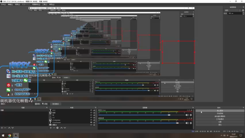Open taskbar clock and date
The width and height of the screenshot is (245, 138).
[234, 136]
